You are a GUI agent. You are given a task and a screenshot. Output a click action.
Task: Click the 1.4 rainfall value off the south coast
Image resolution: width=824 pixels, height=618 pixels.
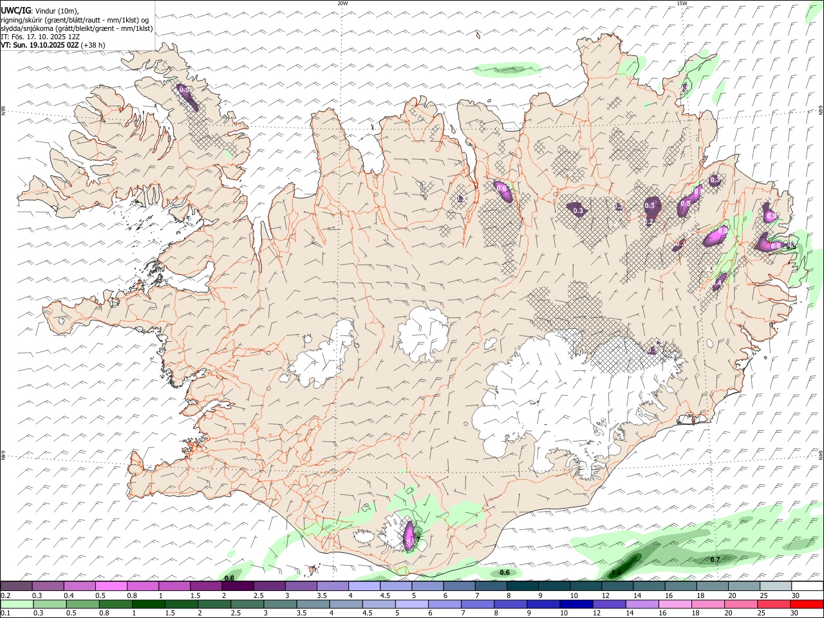pyautogui.click(x=615, y=572)
